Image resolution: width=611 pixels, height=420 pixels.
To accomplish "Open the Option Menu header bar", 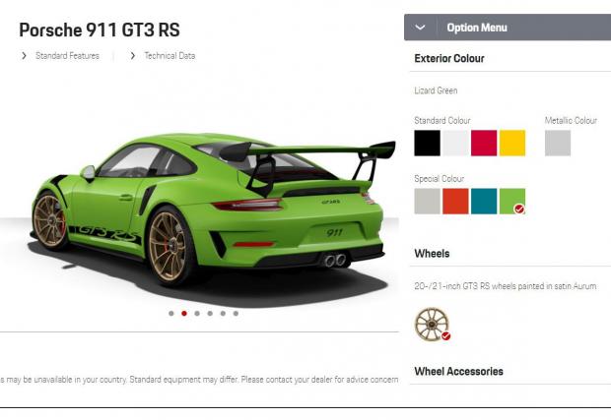I will (x=508, y=28).
